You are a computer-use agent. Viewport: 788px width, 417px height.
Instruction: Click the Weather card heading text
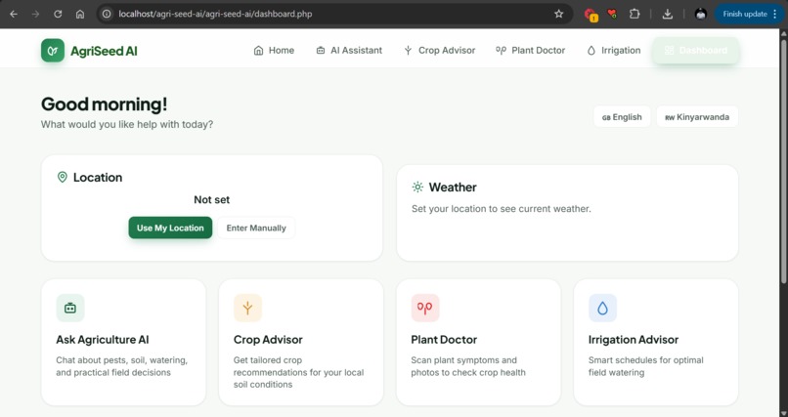click(453, 188)
